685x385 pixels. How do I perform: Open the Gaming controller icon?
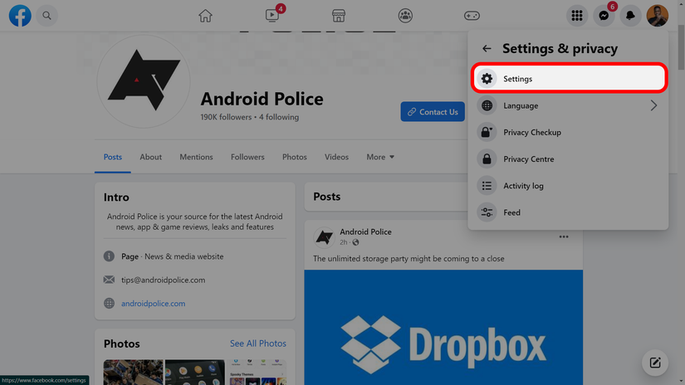tap(472, 16)
